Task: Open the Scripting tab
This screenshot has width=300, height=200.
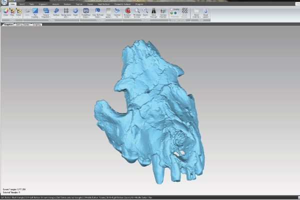Action: tap(36, 24)
